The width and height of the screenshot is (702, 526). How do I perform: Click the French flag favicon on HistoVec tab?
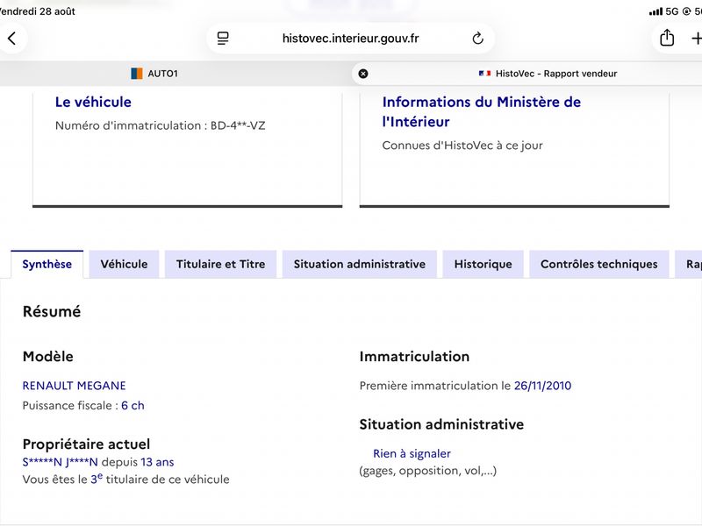tap(485, 74)
